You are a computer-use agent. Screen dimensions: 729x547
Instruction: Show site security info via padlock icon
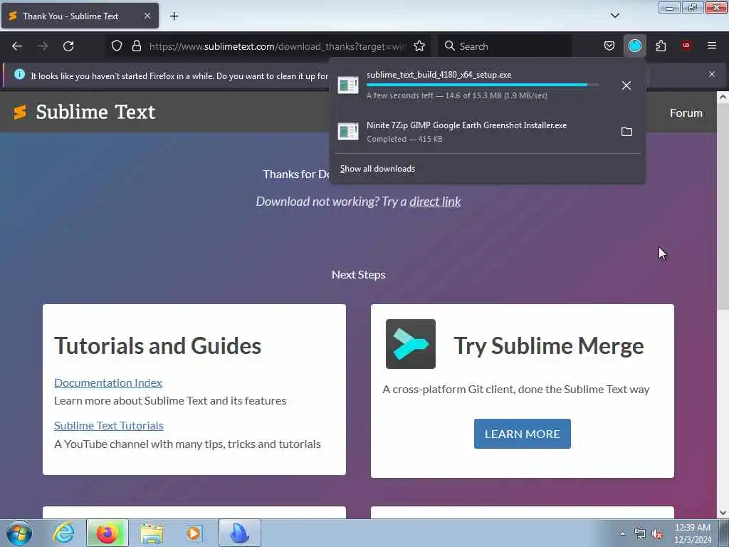[136, 46]
